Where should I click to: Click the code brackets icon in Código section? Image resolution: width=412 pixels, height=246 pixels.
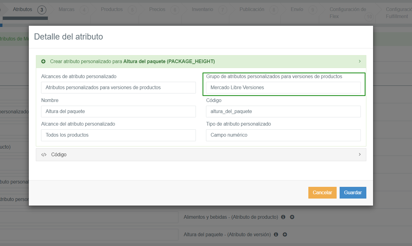coord(44,155)
